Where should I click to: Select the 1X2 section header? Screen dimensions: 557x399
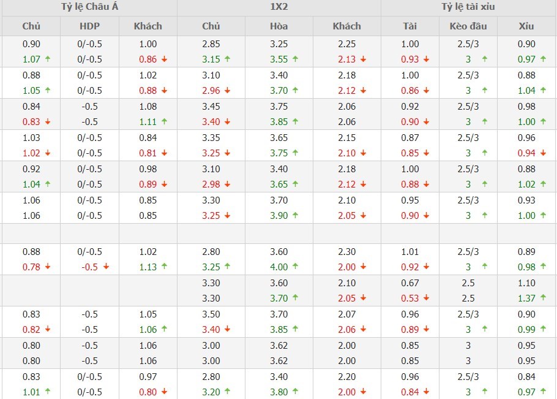tap(279, 7)
